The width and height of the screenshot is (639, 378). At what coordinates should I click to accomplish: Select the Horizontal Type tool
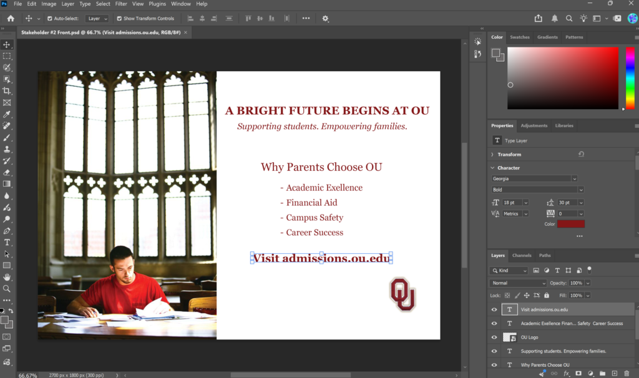pos(7,243)
